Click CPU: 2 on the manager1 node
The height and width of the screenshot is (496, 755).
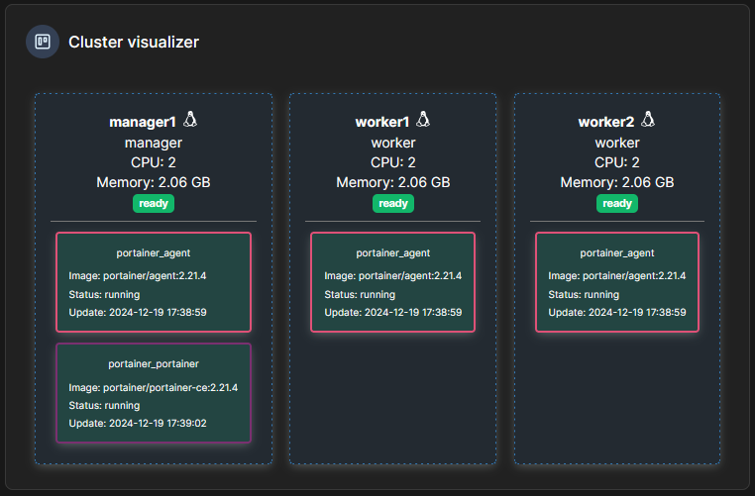point(154,162)
